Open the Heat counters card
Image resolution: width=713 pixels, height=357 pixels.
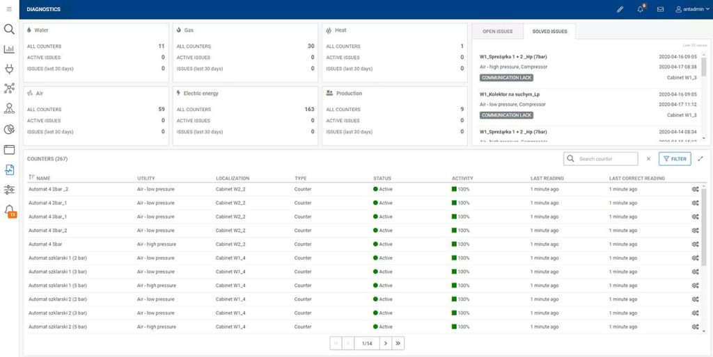395,53
